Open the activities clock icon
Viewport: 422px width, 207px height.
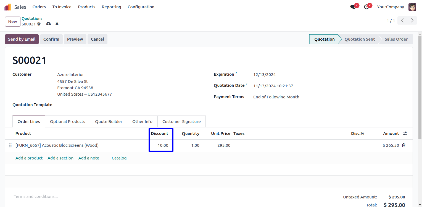(366, 7)
